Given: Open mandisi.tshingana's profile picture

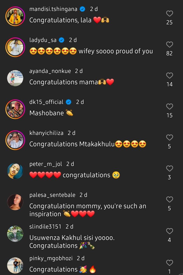Looking at the screenshot, I should (x=15, y=16).
